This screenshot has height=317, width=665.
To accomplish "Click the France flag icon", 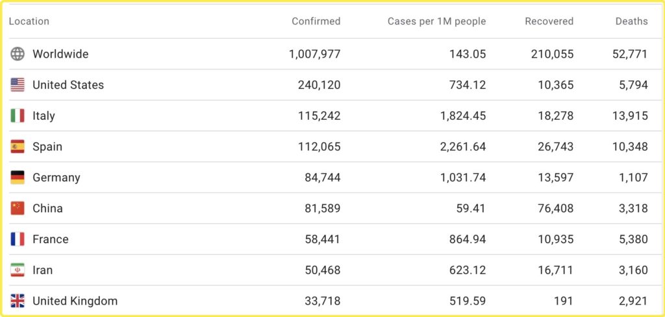I will 18,239.
